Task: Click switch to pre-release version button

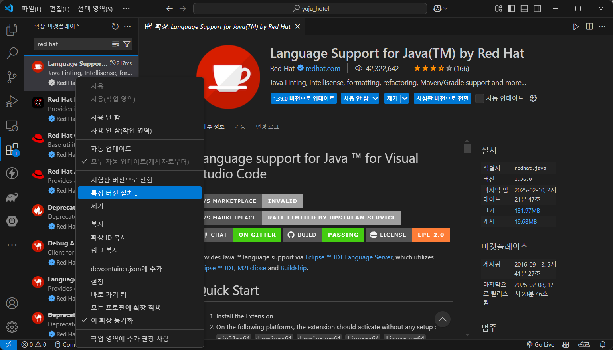Action: pos(442,98)
